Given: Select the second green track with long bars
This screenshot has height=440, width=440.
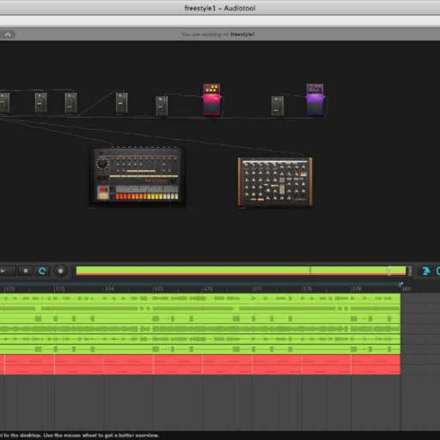Looking at the screenshot, I should pos(200,309).
